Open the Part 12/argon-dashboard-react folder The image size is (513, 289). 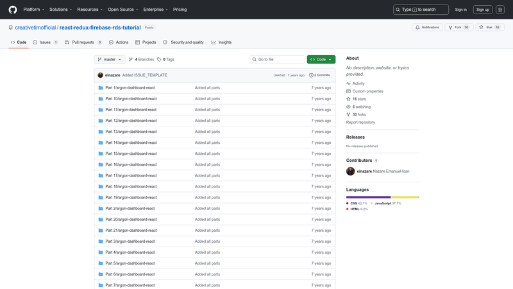[131, 121]
